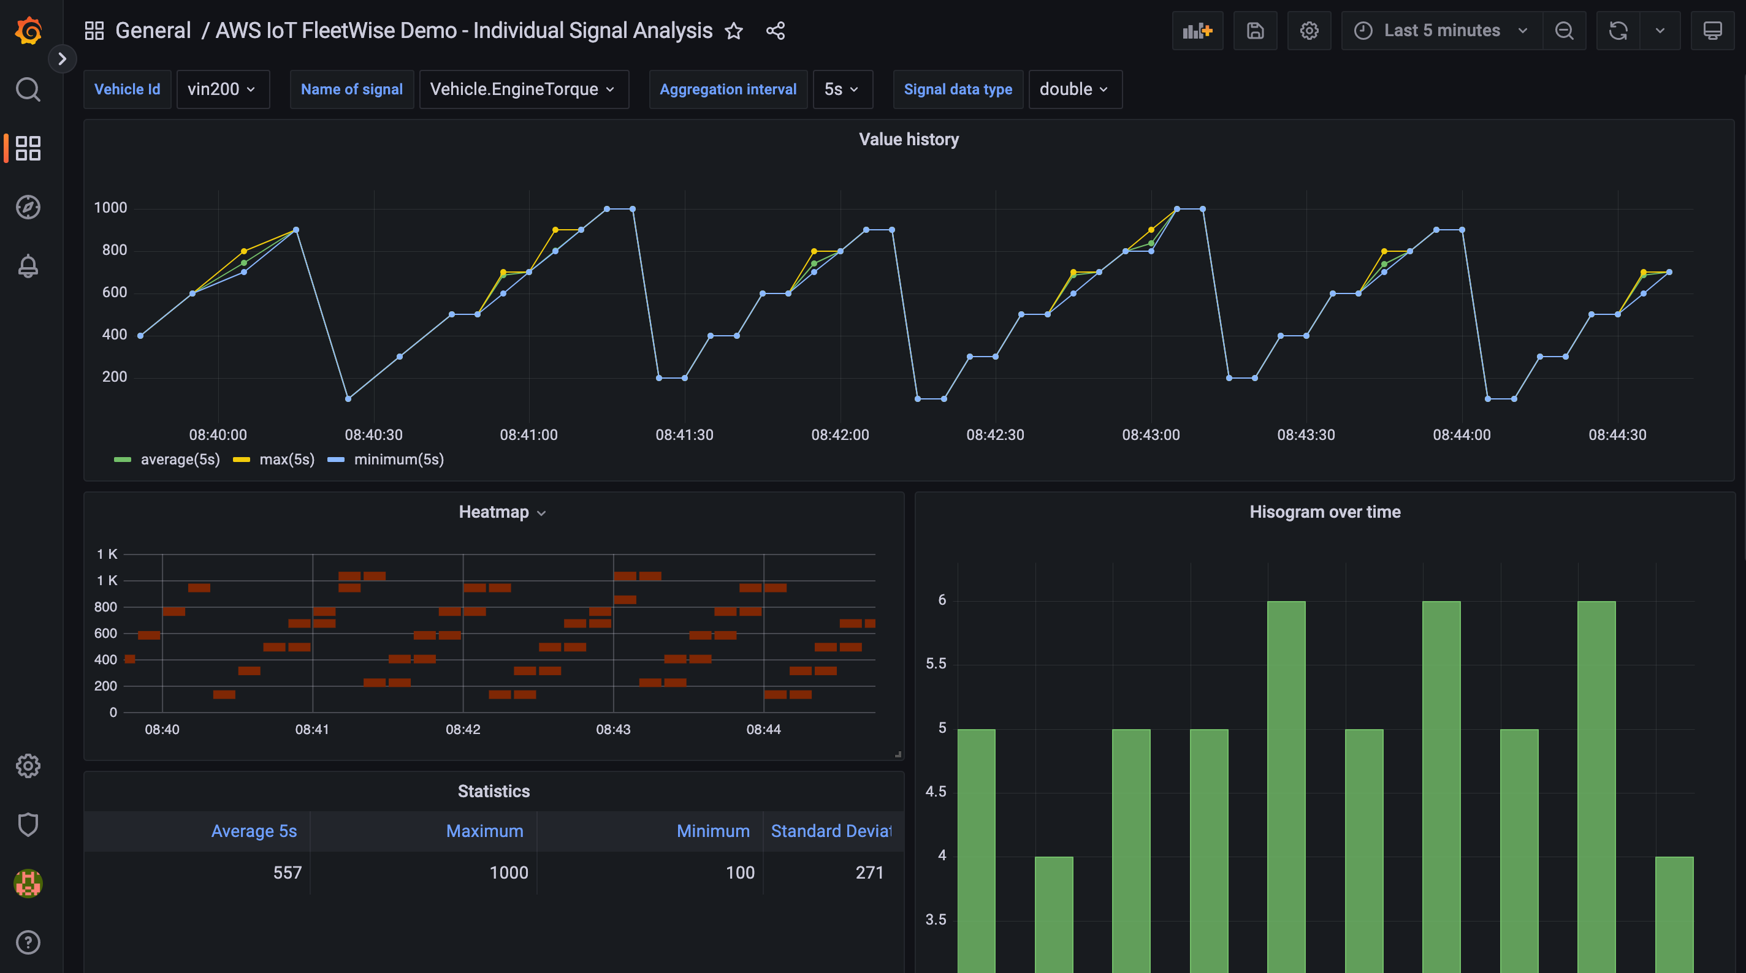Expand the Heatmap panel options

point(541,512)
